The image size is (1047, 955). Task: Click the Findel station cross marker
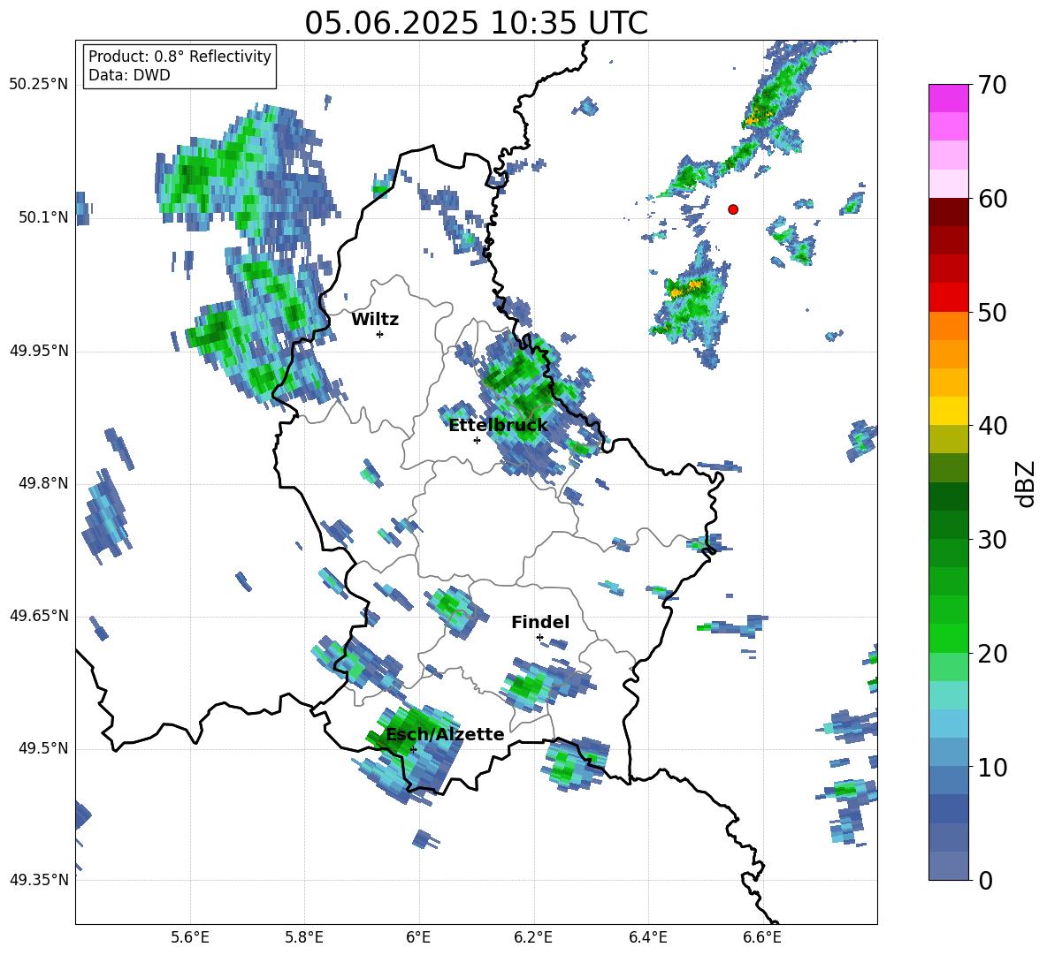539,638
